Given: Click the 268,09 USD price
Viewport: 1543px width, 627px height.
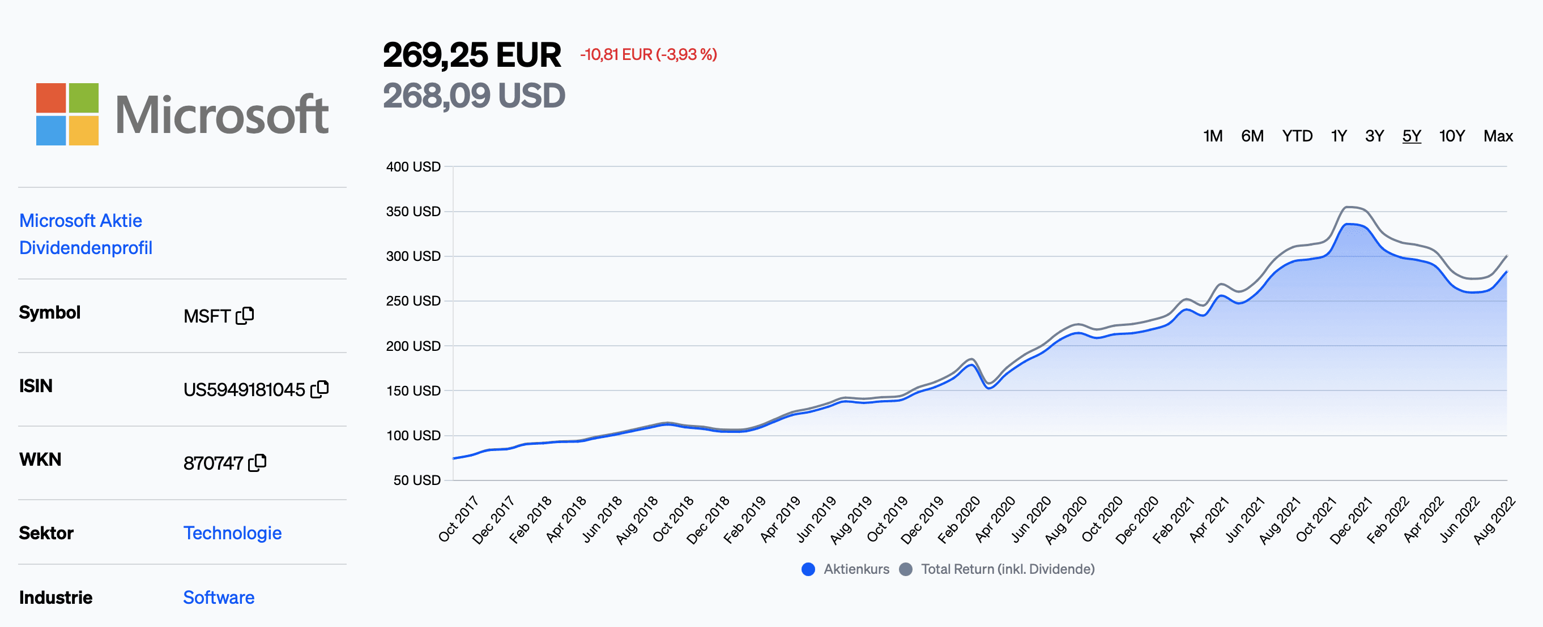Looking at the screenshot, I should coord(474,96).
